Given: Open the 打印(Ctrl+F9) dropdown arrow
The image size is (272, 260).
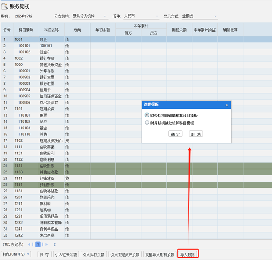Looking at the screenshot, I should (x=28, y=254).
